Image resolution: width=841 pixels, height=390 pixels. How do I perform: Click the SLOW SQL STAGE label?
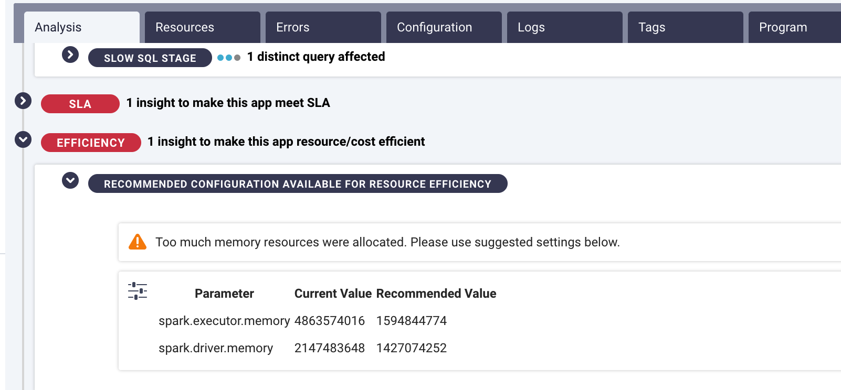tap(150, 58)
